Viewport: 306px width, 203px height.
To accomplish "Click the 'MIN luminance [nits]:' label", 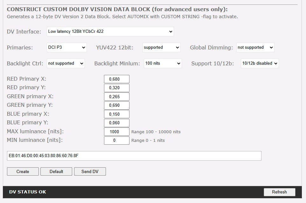I will [35, 140].
